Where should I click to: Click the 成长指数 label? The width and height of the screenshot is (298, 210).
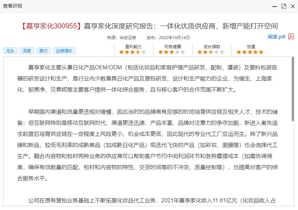pos(212,46)
